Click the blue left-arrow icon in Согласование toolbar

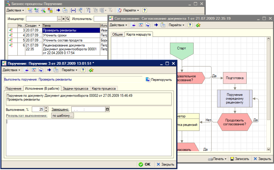point(133,25)
